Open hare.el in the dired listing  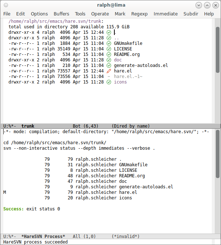pyautogui.click(x=123, y=71)
